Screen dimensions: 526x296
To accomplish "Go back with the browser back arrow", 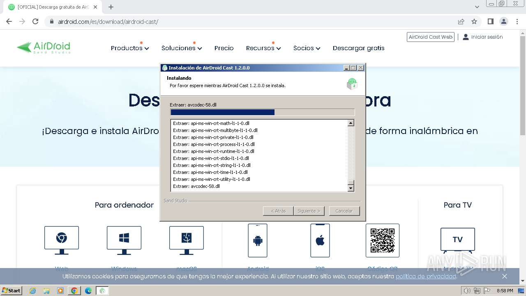I will [x=9, y=21].
